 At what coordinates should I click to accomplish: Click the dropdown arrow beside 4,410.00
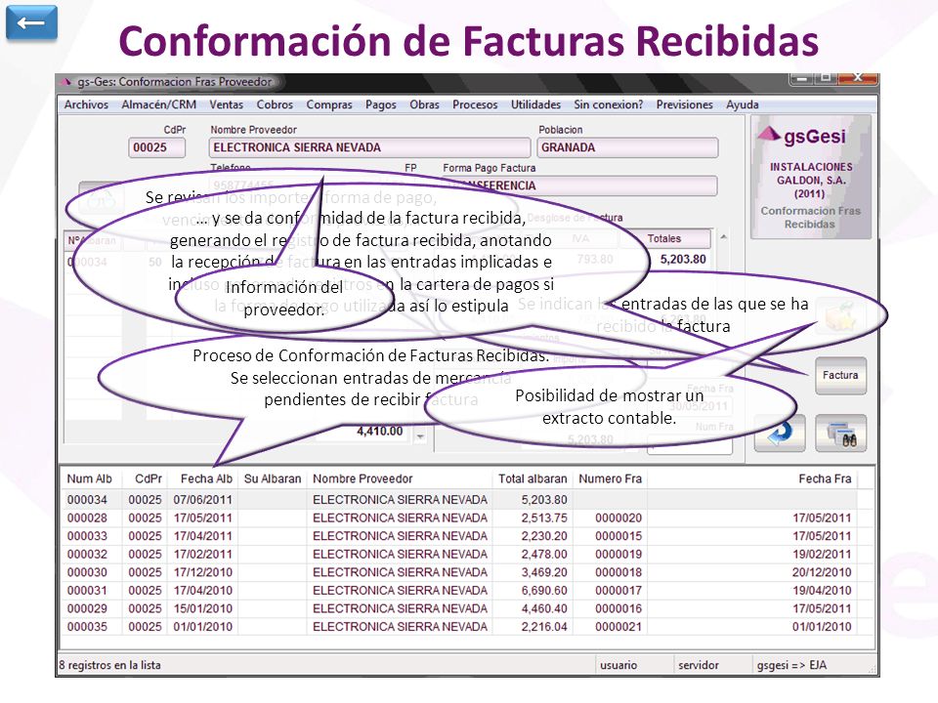(421, 437)
